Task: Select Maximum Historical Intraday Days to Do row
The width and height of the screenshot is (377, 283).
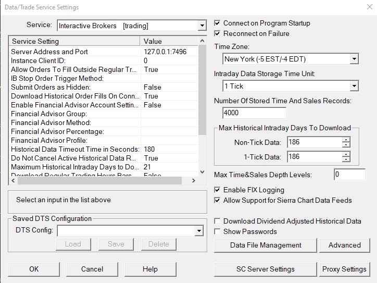Action: tap(104, 167)
